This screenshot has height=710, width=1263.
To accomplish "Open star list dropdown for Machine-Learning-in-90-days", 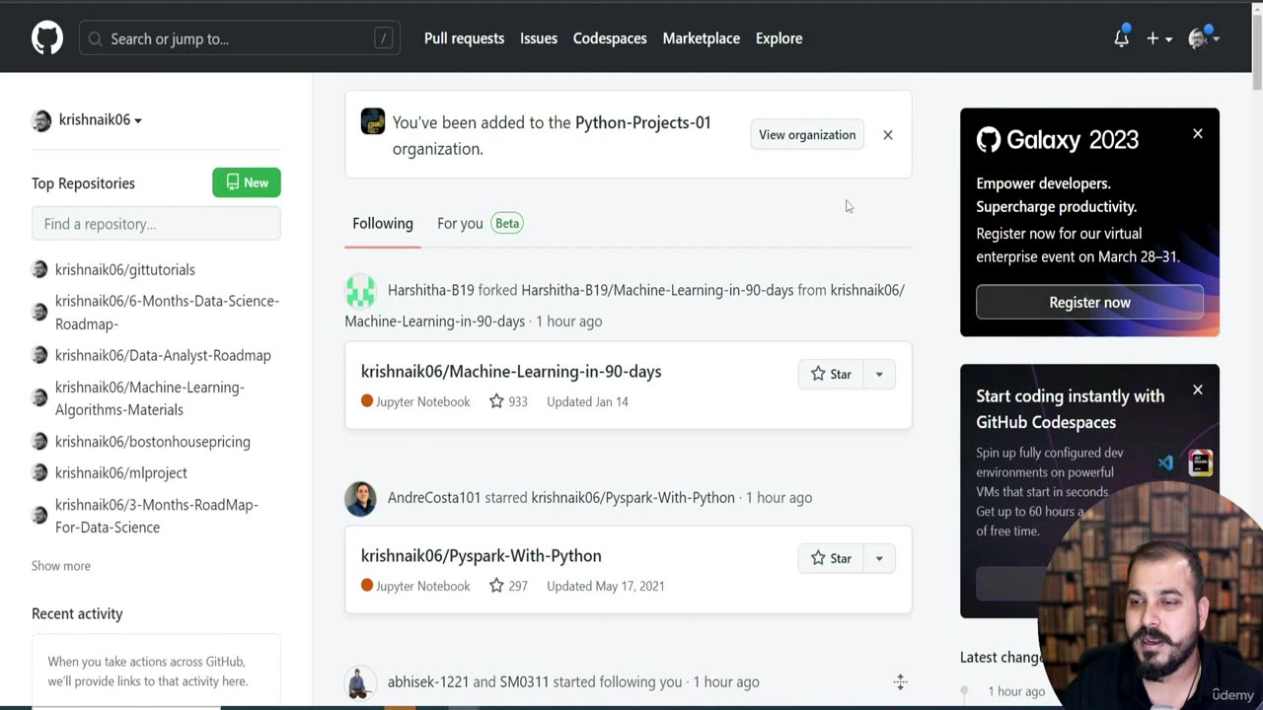I will (879, 374).
